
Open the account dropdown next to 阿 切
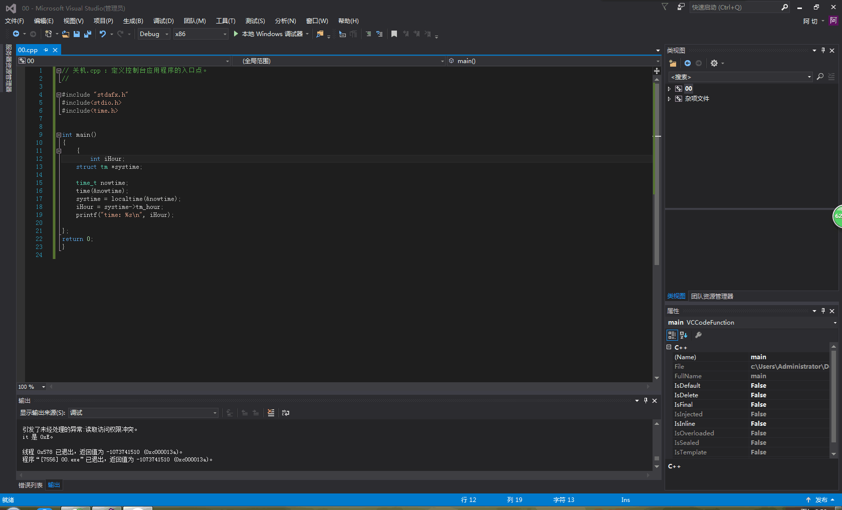823,21
